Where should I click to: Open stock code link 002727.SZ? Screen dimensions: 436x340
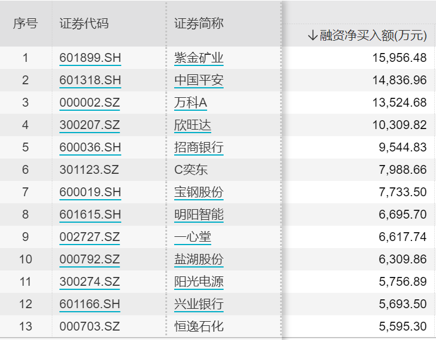click(x=89, y=237)
